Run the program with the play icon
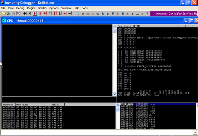Image resolution: width=198 pixels, height=136 pixels. click(x=35, y=14)
